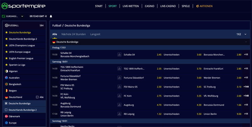Click star icon next to Spanien La Liga

click(6, 65)
